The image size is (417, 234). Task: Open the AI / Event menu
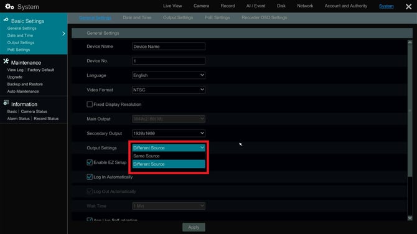point(256,6)
